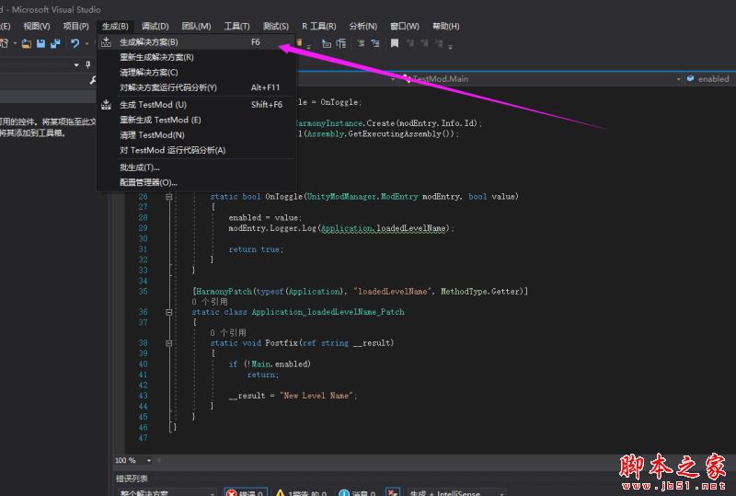
Task: Click the Error List (错误列表) panel title
Action: coord(132,479)
